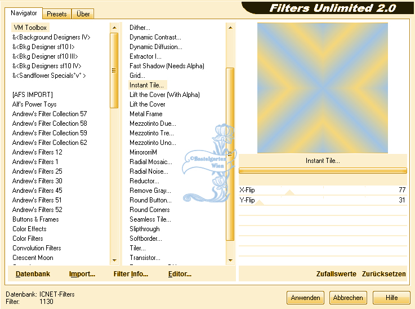Select Andrew's Filter Collection 62
The image size is (415, 309).
click(50, 143)
